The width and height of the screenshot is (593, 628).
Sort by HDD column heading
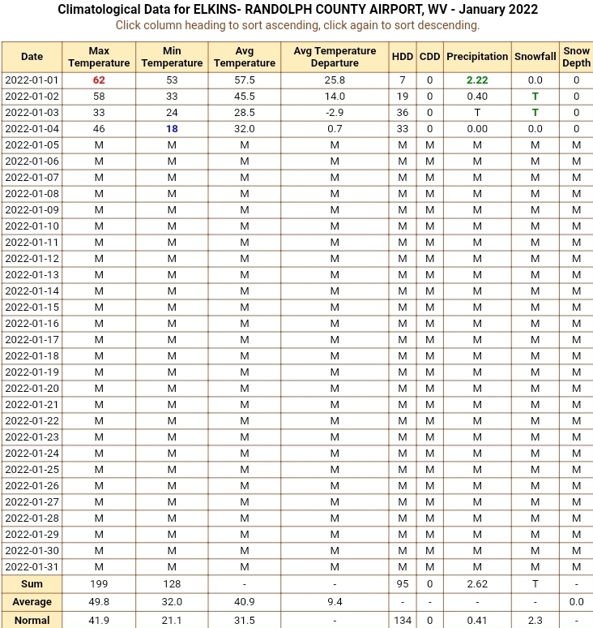403,57
